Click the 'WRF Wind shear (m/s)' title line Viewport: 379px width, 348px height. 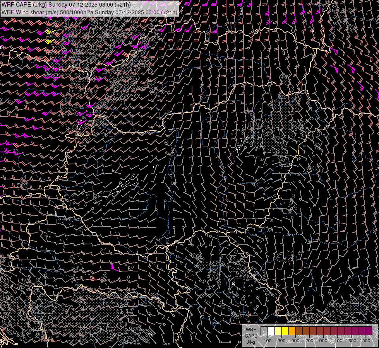point(89,12)
